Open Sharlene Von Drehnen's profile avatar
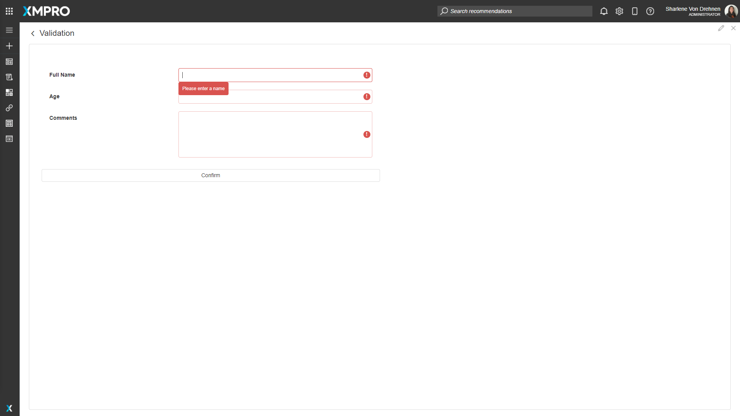 point(732,11)
